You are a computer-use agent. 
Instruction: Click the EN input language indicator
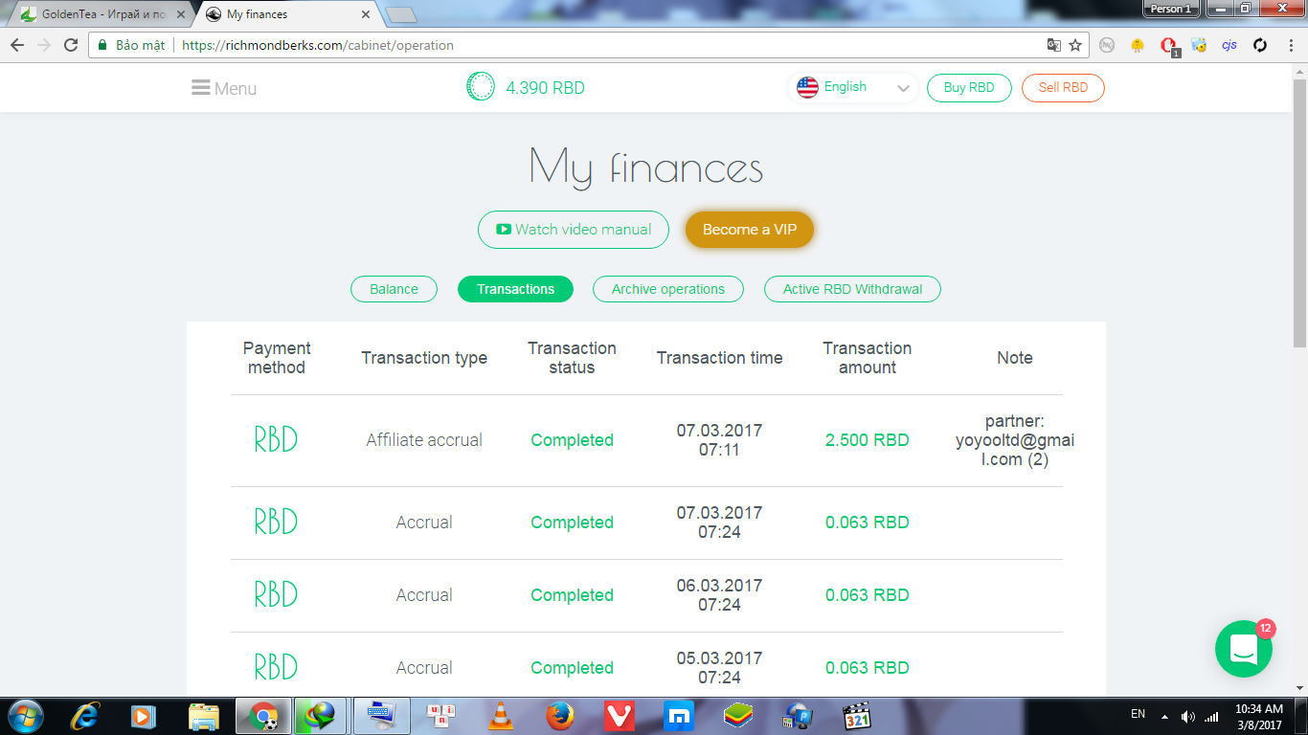point(1138,714)
